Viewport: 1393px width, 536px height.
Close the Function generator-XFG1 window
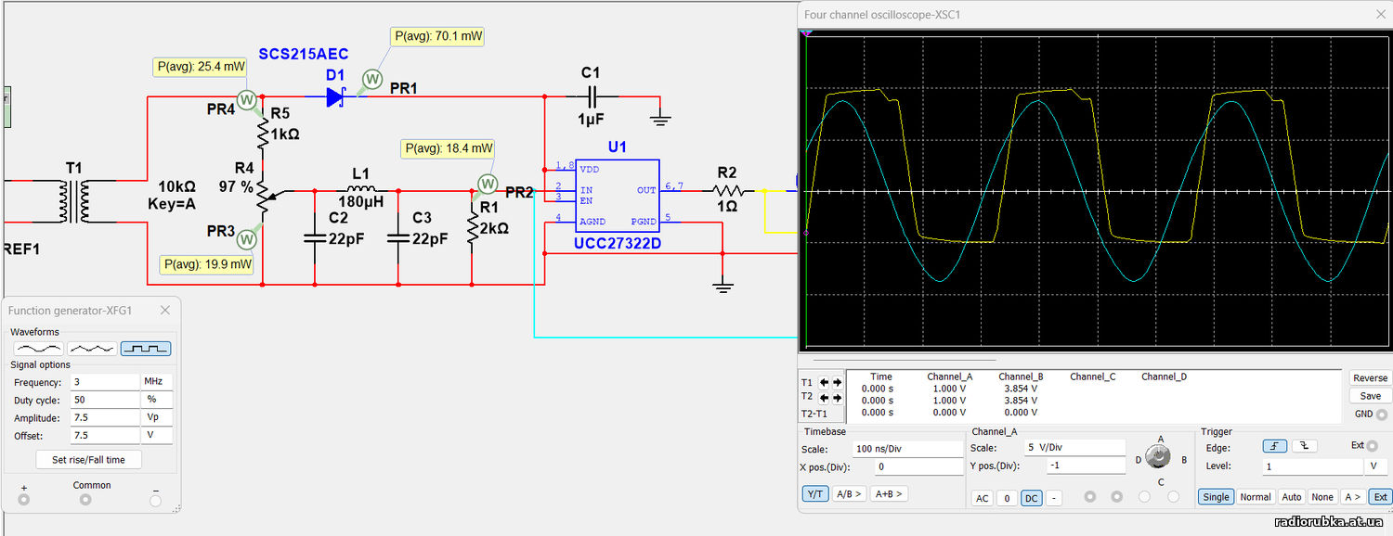[165, 311]
